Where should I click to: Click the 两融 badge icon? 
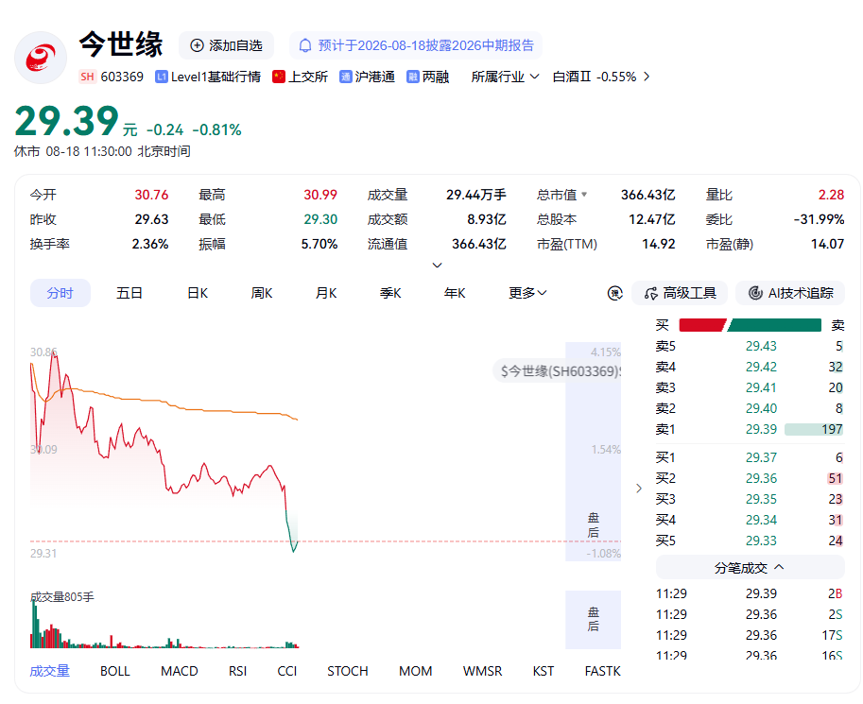[x=413, y=77]
